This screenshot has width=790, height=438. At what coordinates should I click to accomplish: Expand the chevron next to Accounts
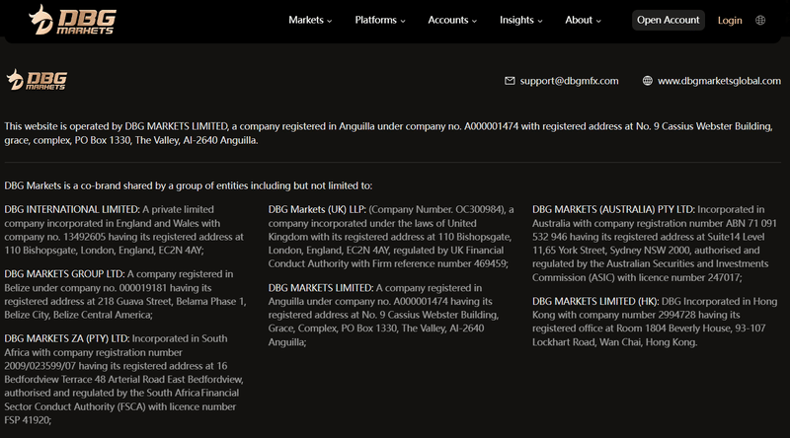[474, 21]
